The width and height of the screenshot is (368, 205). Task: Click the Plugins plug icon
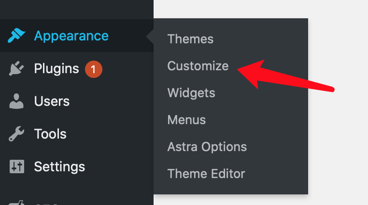click(x=16, y=68)
